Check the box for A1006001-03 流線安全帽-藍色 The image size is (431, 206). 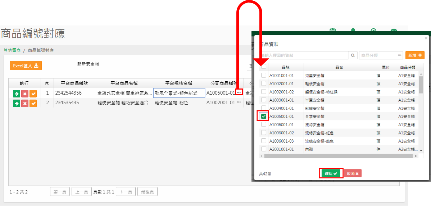264,141
